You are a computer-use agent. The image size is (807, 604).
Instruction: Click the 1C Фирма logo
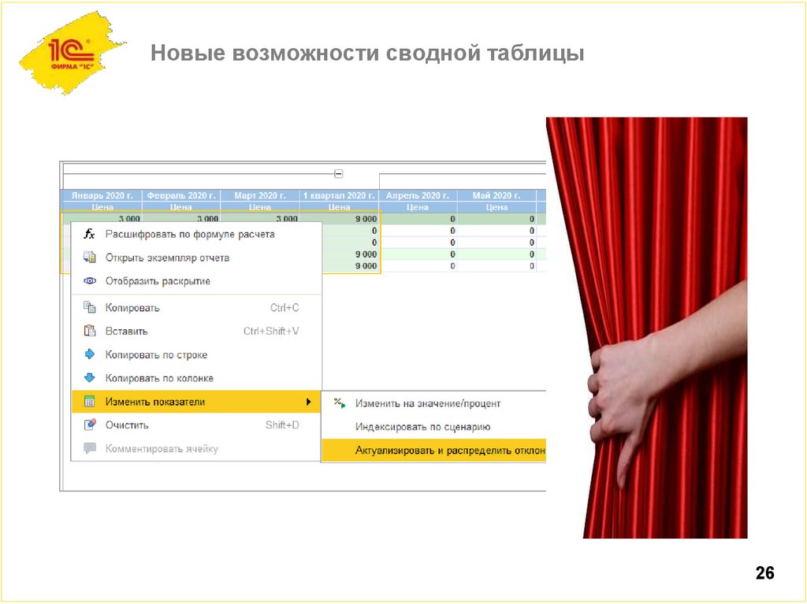73,49
